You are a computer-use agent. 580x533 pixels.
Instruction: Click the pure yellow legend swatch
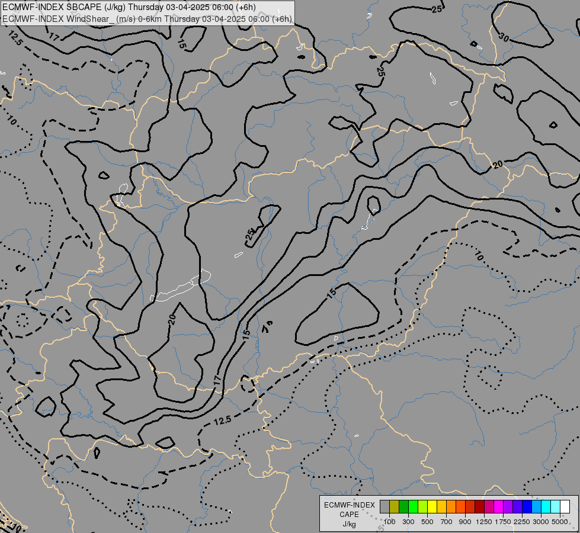click(x=432, y=506)
